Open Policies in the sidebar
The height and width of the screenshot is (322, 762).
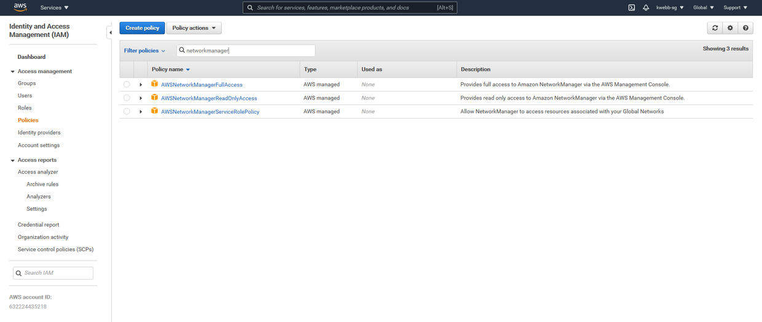tap(28, 120)
